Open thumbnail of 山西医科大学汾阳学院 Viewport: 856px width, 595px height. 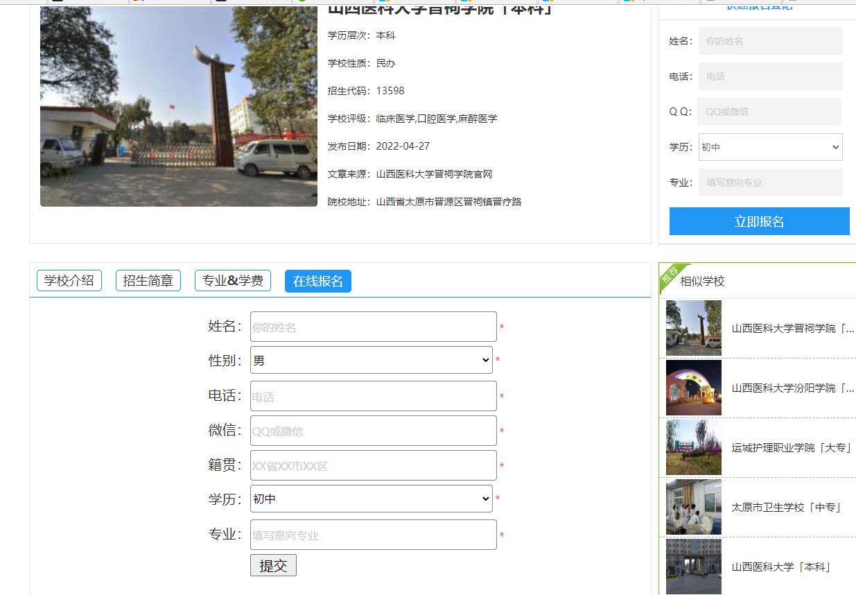pyautogui.click(x=694, y=388)
